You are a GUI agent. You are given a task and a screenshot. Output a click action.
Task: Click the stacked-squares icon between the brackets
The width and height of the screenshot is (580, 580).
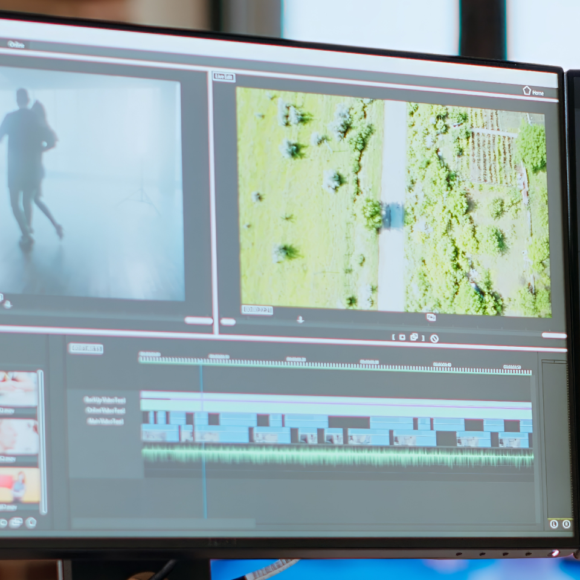(x=414, y=337)
